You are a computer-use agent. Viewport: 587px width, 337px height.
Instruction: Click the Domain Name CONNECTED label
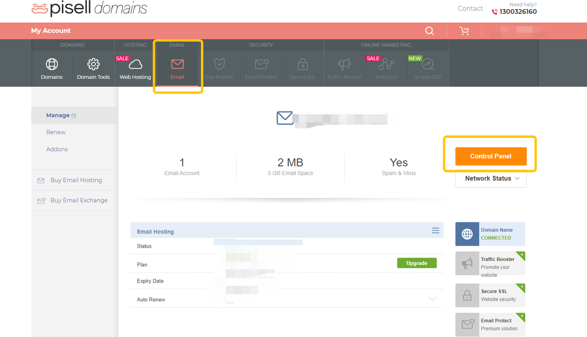click(x=496, y=238)
